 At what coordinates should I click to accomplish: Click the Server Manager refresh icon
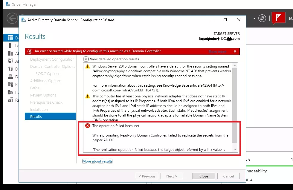click(x=262, y=18)
